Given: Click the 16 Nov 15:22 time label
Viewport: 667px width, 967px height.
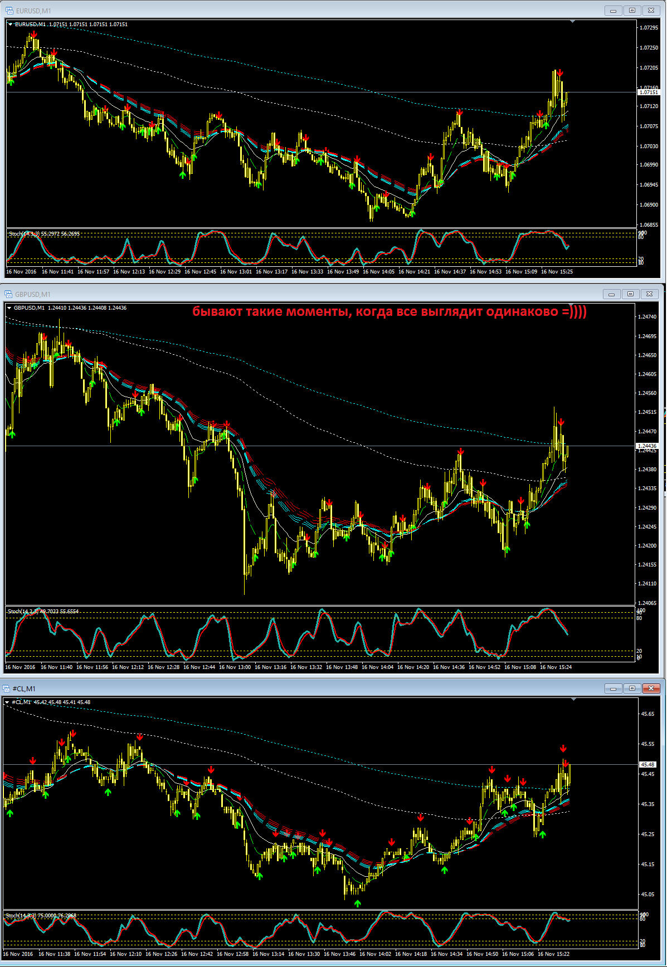Looking at the screenshot, I should [x=554, y=954].
